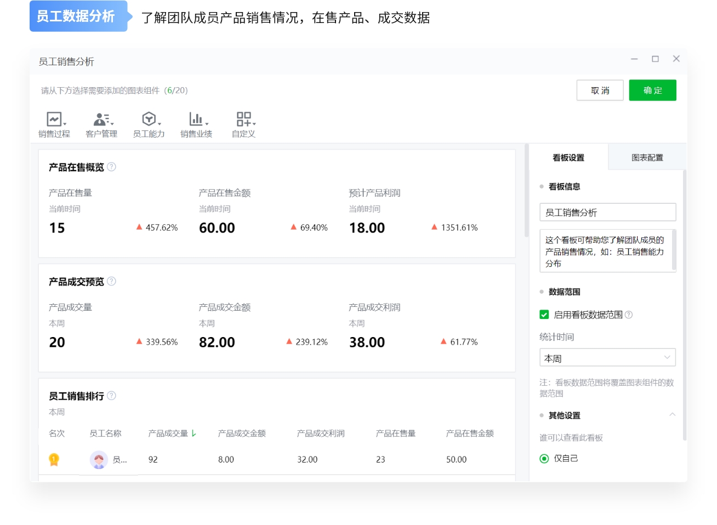This screenshot has width=717, height=525.
Task: Select the 员工能力 component icon
Action: tap(148, 118)
